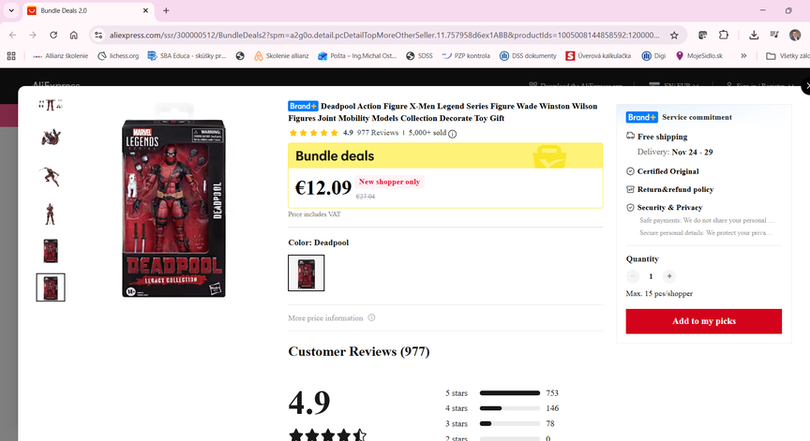Click the info icon next to 5,000+ sold
The height and width of the screenshot is (441, 810).
pyautogui.click(x=453, y=134)
